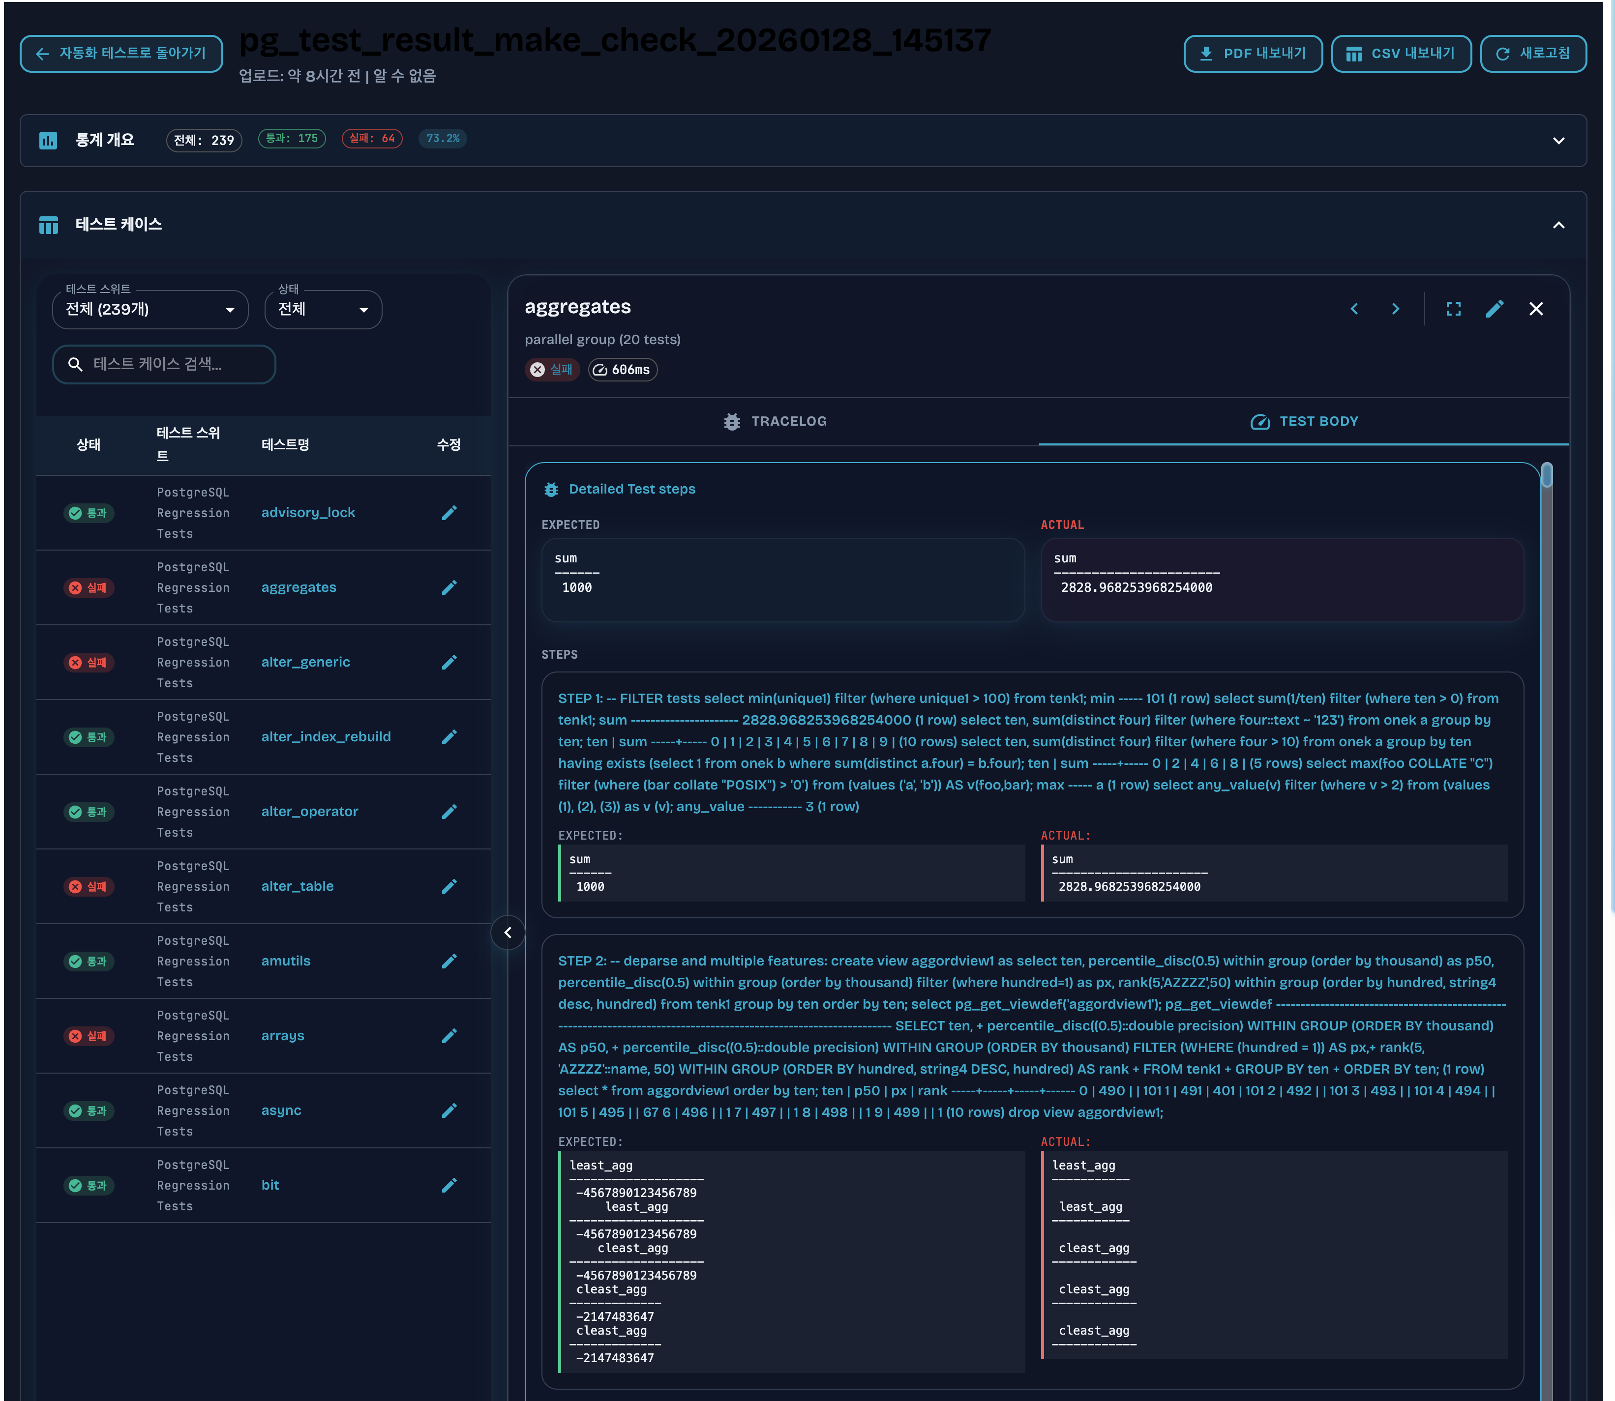The width and height of the screenshot is (1615, 1401).
Task: Collapse the test list side panel
Action: (508, 932)
